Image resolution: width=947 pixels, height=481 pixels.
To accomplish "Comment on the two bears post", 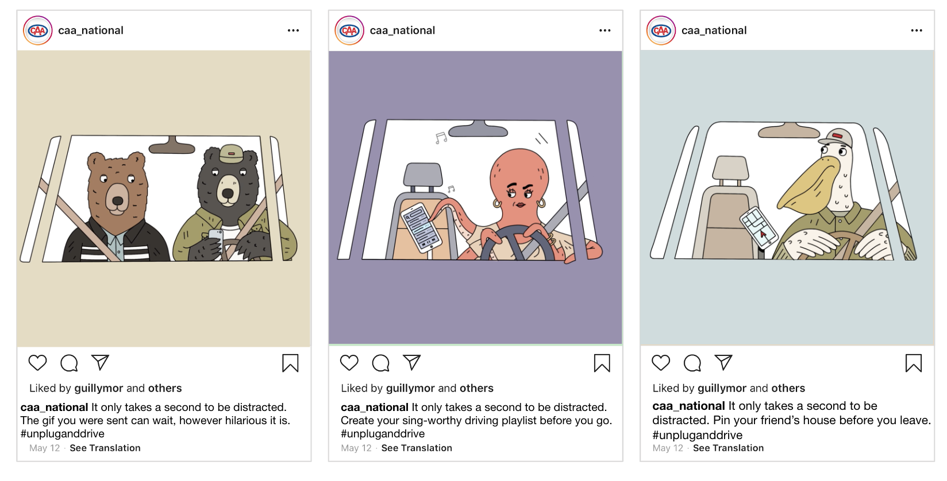I will pyautogui.click(x=69, y=363).
